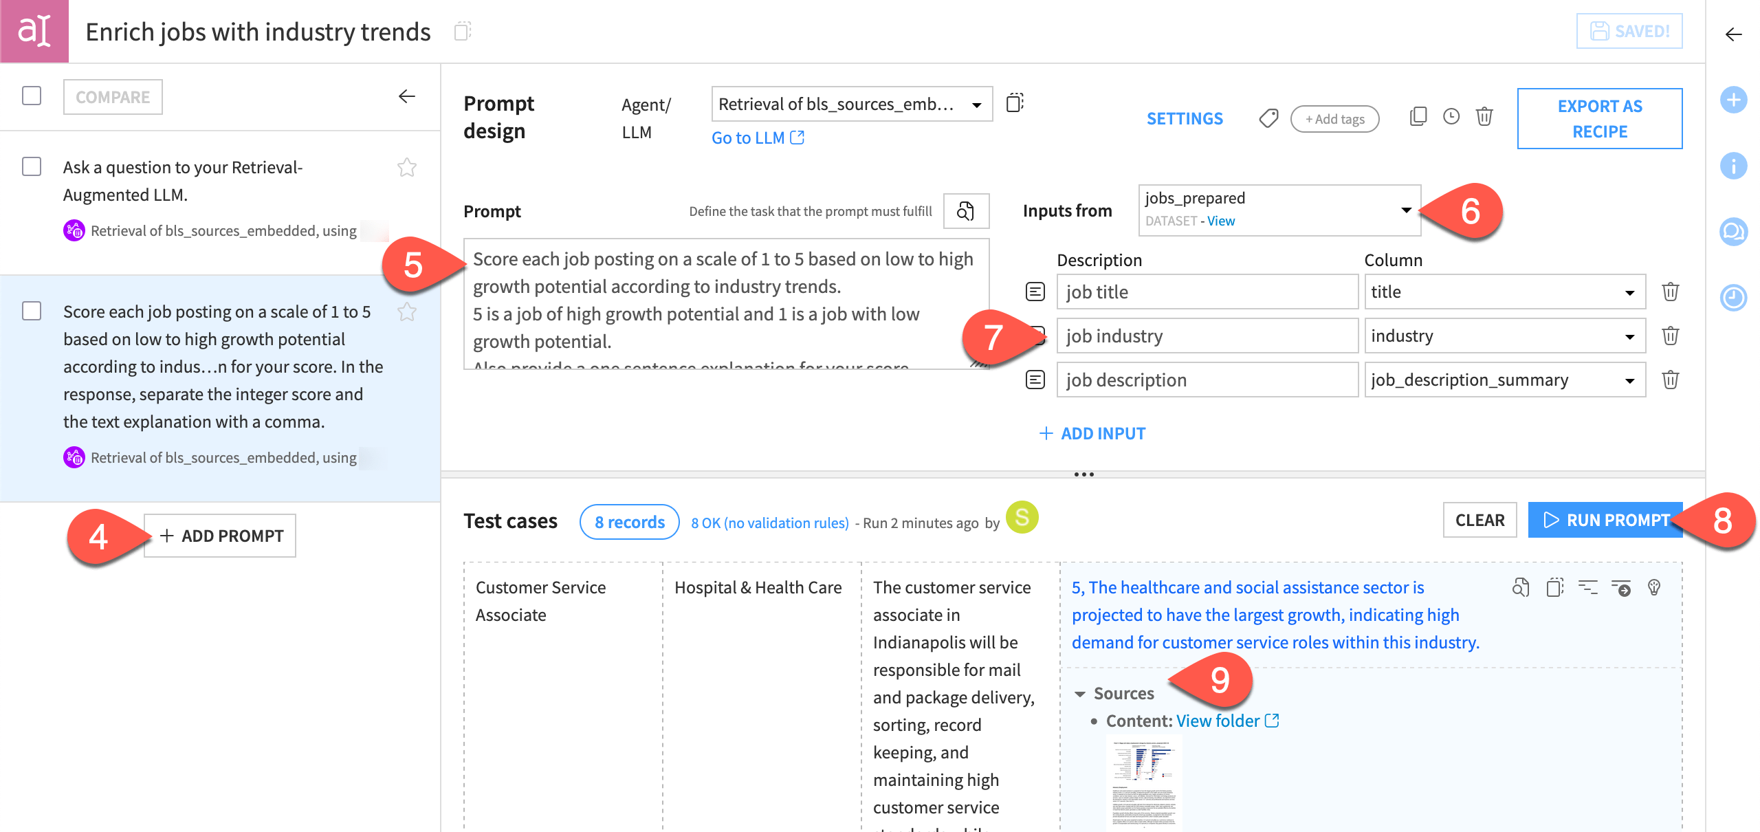Screen dimensions: 1760x832
Task: Click the duplicate prompt icon
Action: click(x=1418, y=117)
